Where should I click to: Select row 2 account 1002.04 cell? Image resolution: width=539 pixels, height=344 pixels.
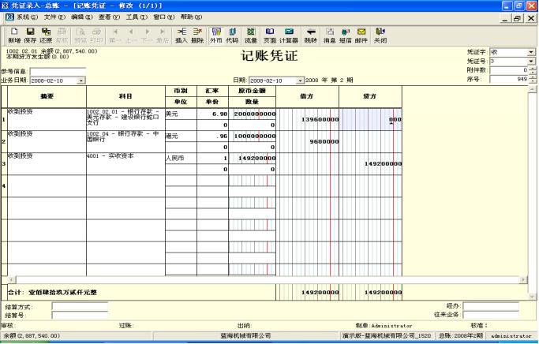tap(125, 141)
